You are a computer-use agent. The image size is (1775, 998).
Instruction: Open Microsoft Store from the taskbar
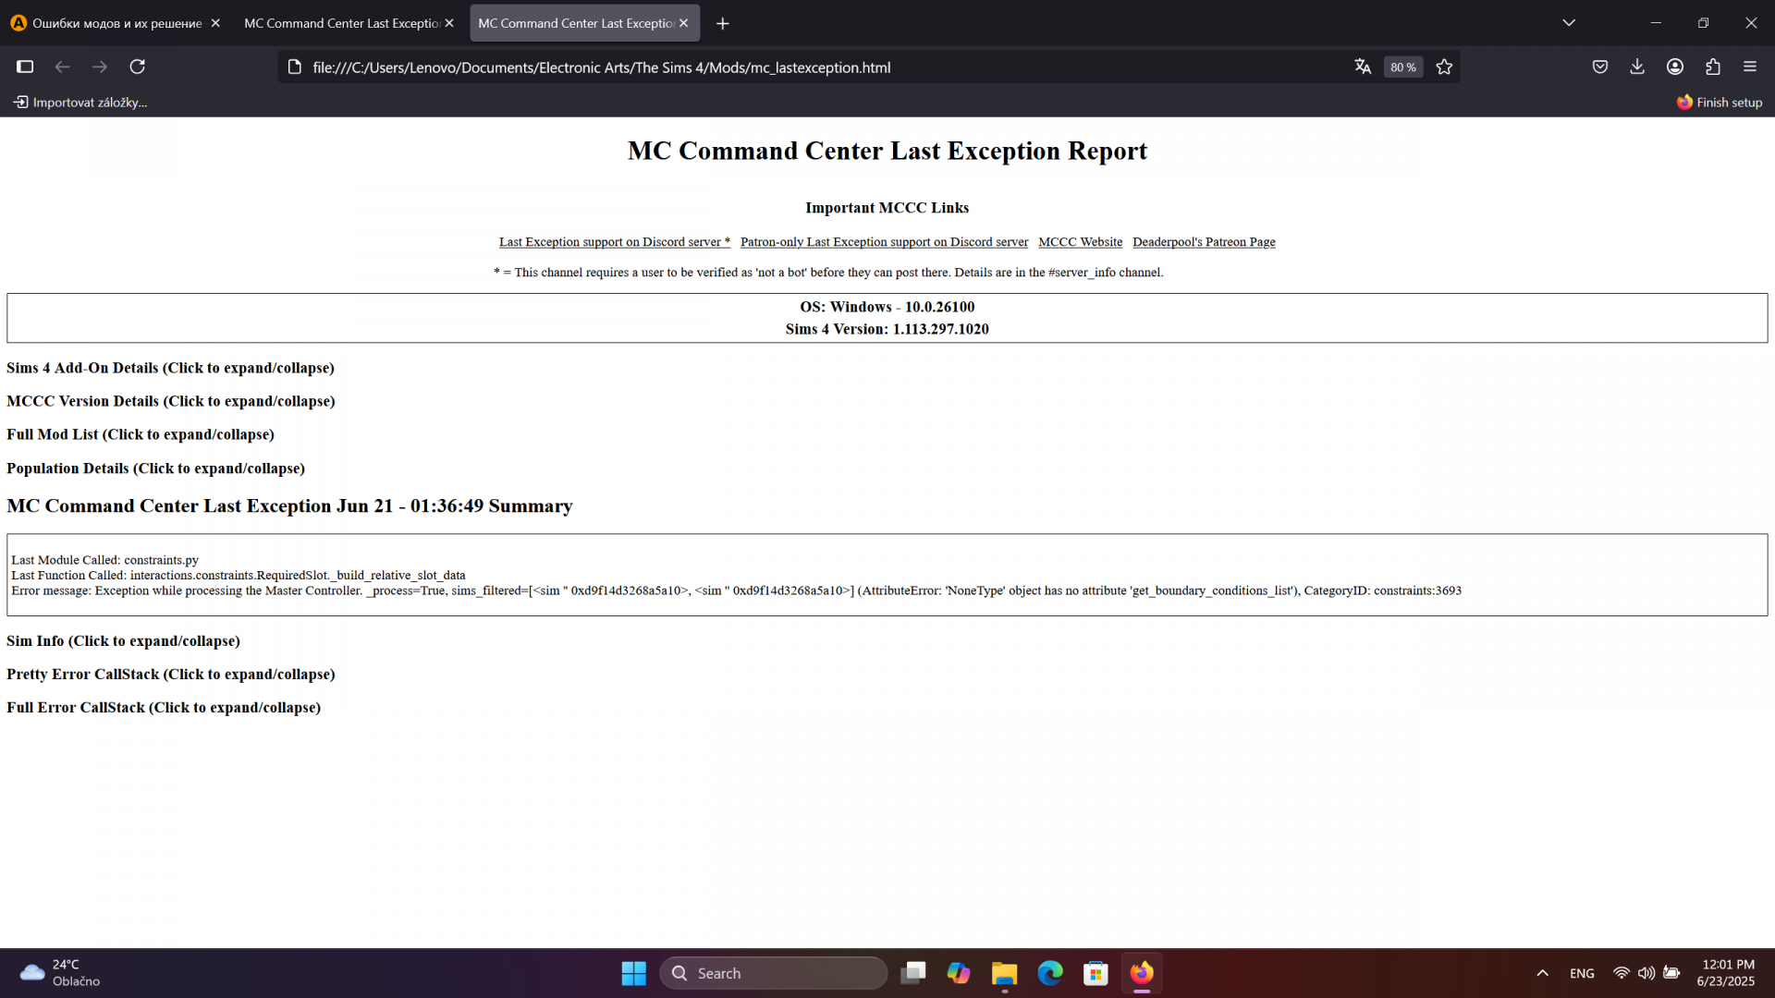click(1096, 973)
